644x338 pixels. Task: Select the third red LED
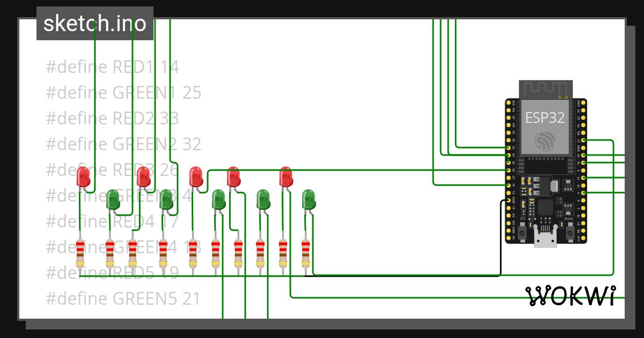coord(196,177)
